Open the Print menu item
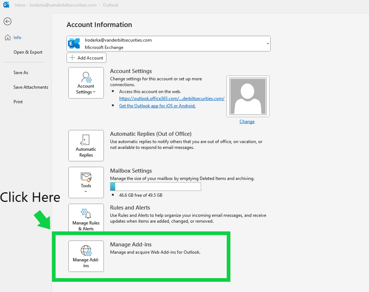Screen dimensions: 369x292 (x=18, y=102)
